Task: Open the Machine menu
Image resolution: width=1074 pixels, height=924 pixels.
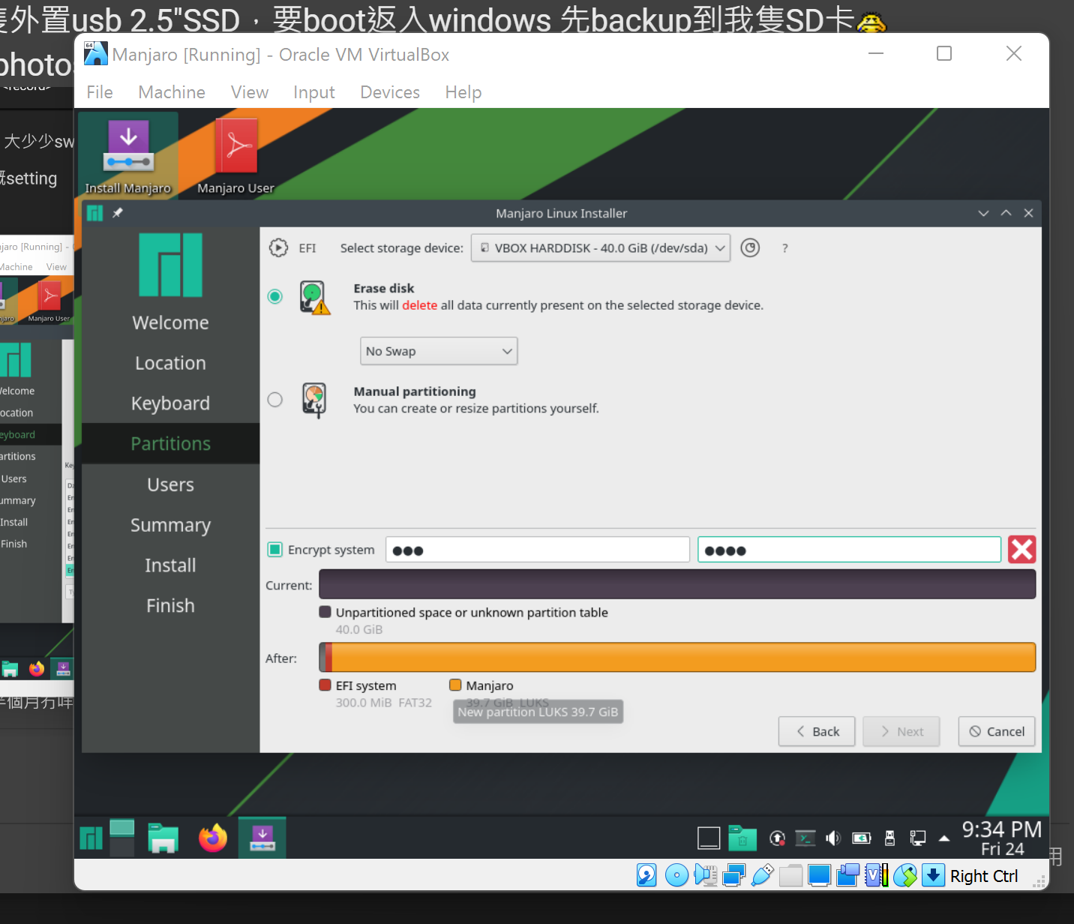Action: pyautogui.click(x=171, y=91)
